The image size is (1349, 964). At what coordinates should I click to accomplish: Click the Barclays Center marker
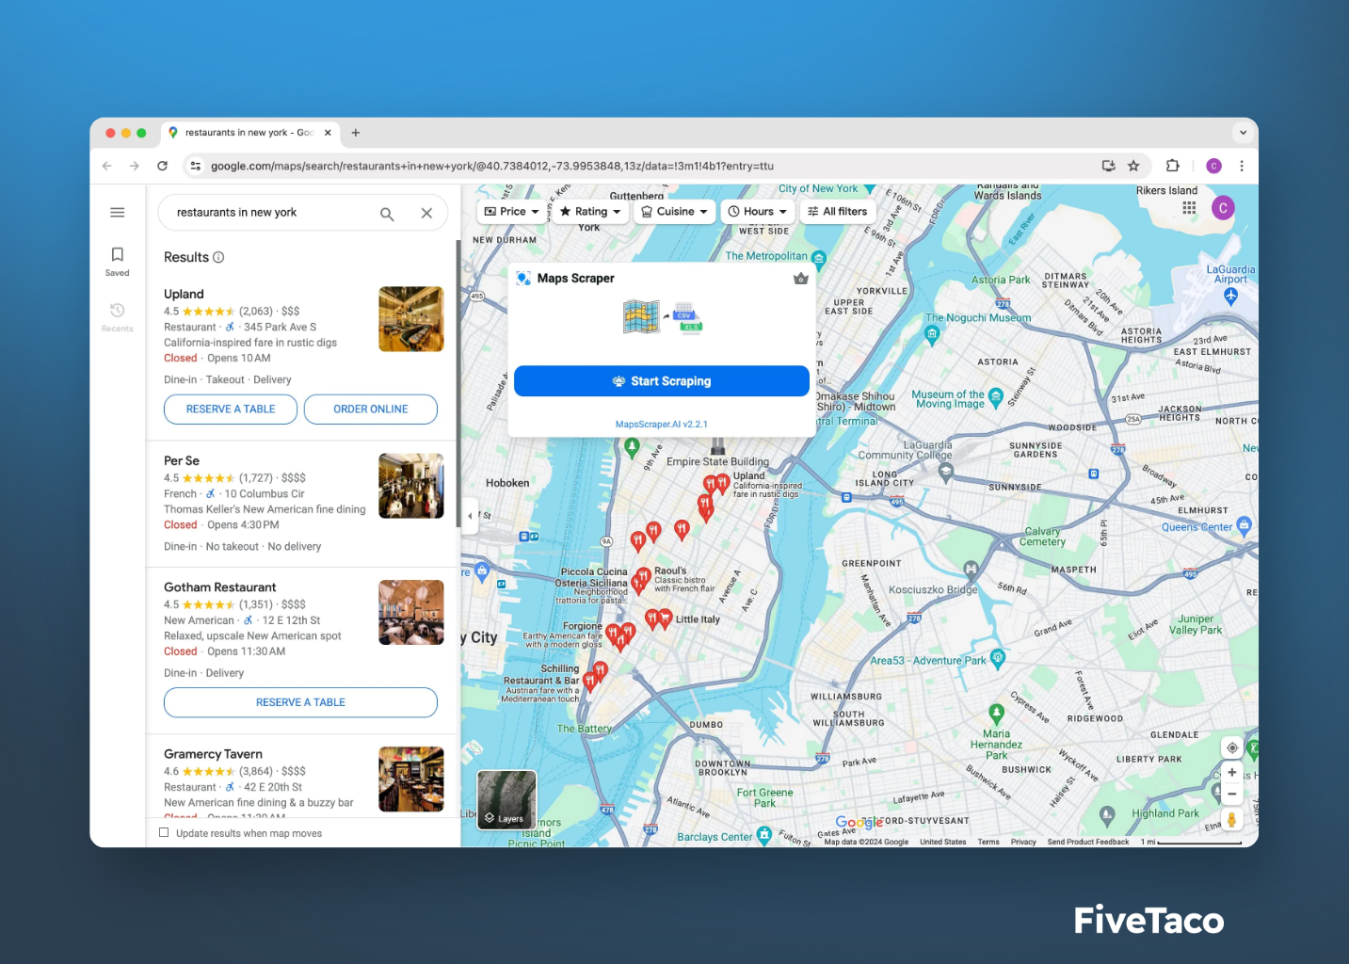point(764,835)
